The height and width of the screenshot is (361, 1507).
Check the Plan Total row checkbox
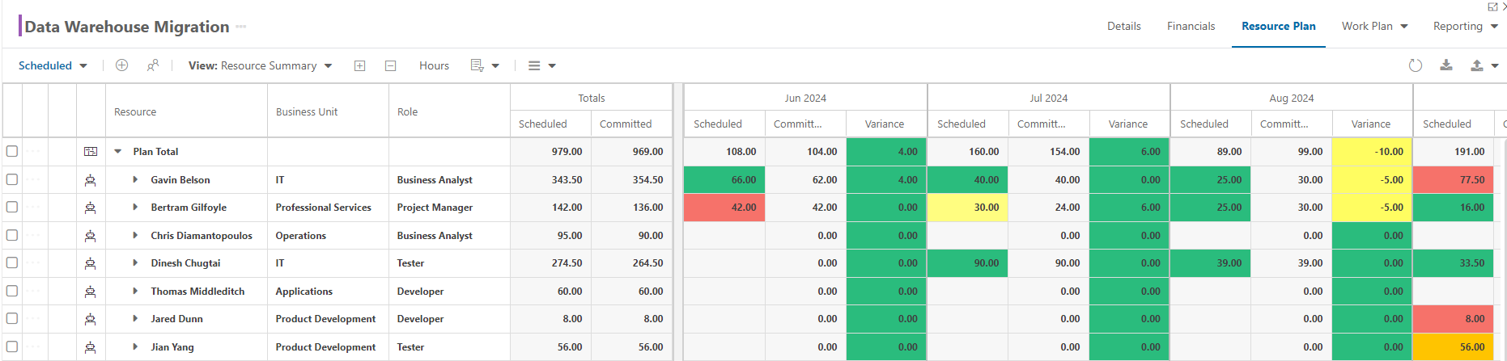[12, 151]
